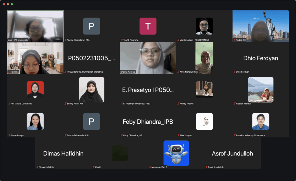This screenshot has width=296, height=181.
Task: Click the muted mic icon next to Grace Evelyn
Action: [9, 135]
